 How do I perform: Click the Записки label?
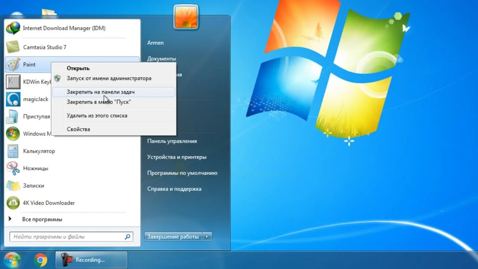click(x=34, y=185)
